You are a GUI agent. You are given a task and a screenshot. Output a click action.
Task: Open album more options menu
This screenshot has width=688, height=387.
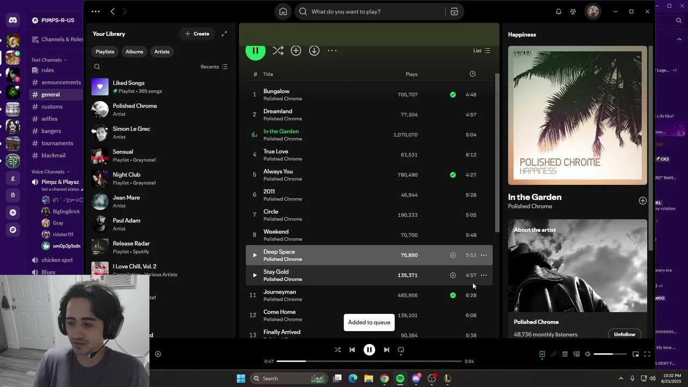(332, 51)
